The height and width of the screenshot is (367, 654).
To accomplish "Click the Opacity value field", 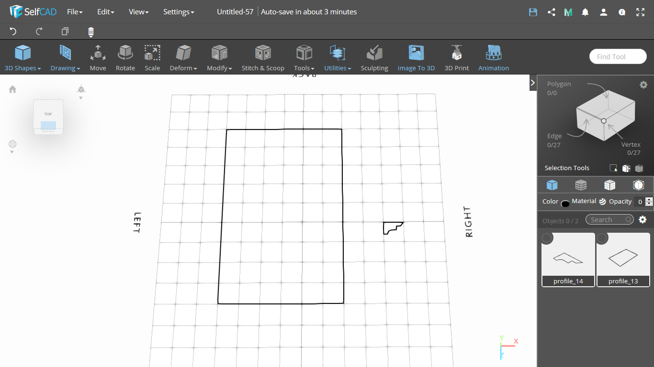I will point(640,202).
